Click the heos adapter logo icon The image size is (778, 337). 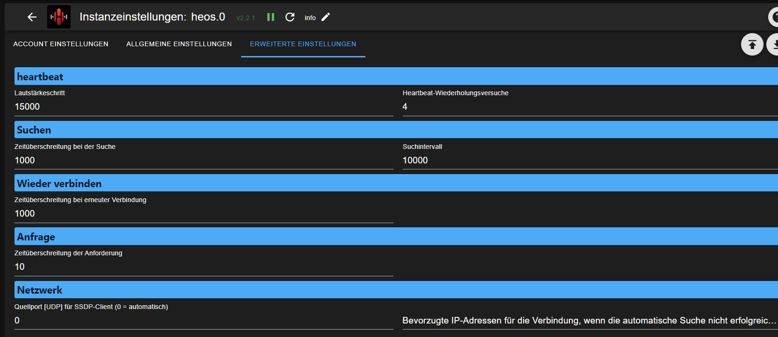(x=59, y=17)
